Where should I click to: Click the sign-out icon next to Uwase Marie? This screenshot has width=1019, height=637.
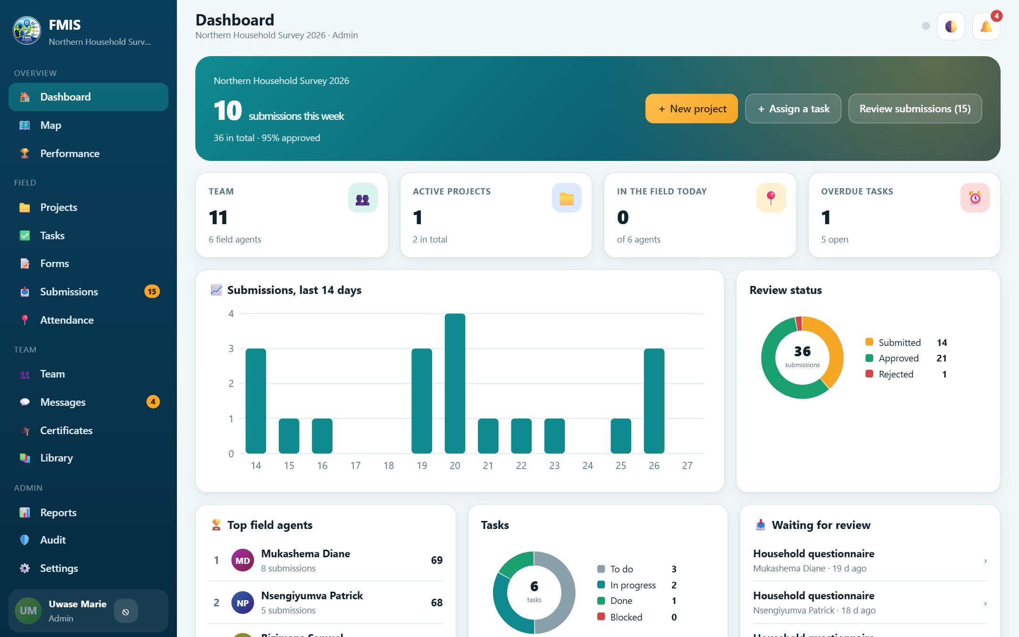[125, 612]
